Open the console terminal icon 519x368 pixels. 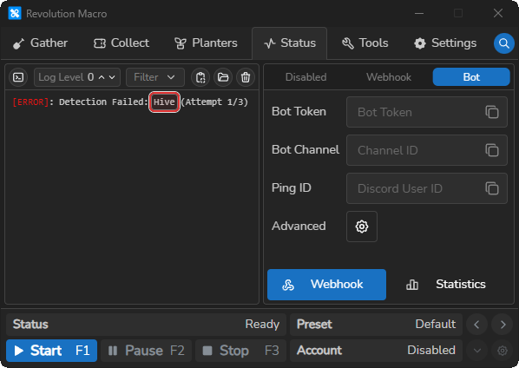[x=18, y=77]
